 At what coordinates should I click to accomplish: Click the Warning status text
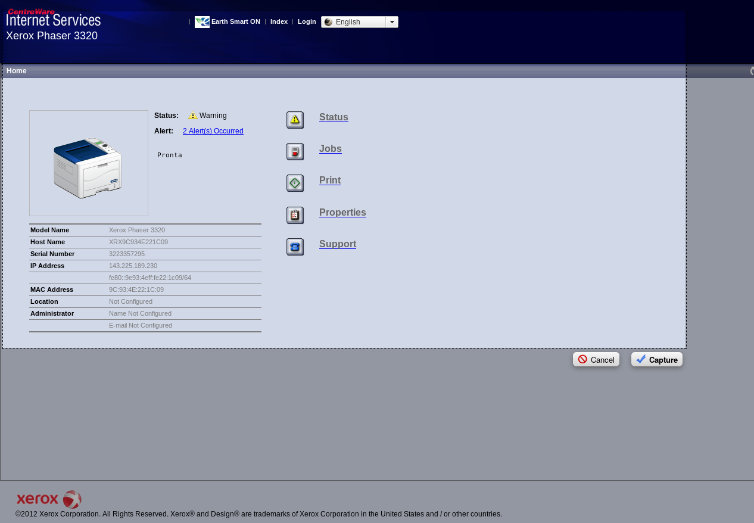click(x=213, y=116)
